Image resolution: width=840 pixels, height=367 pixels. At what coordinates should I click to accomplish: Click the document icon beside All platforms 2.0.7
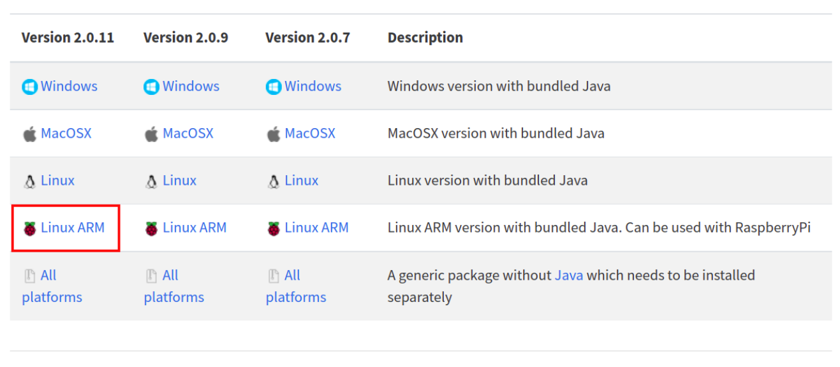pos(273,275)
